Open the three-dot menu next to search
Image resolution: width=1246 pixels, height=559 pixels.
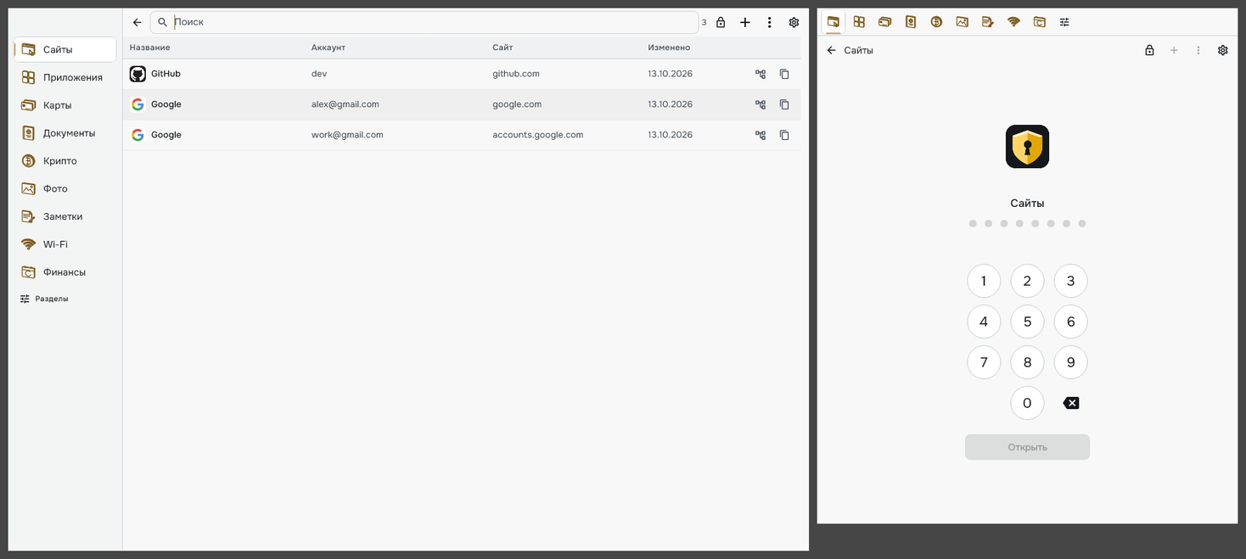coord(770,22)
